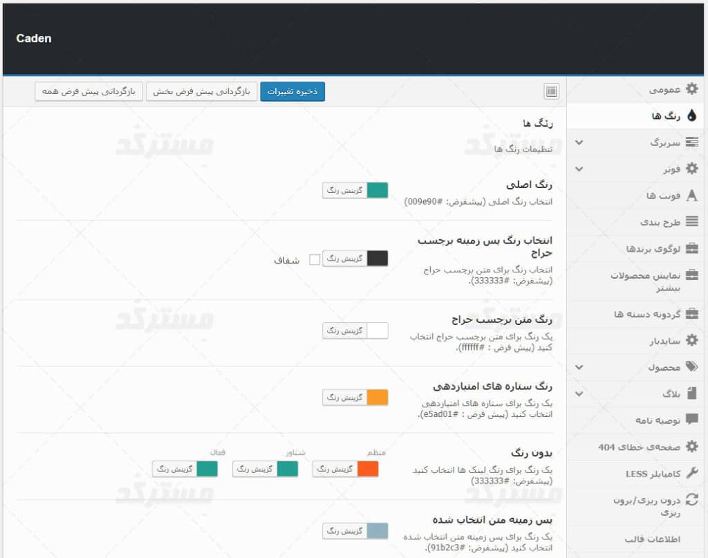Click the header icon beside سربرگ
Screen dimensions: 708x558
(691, 142)
